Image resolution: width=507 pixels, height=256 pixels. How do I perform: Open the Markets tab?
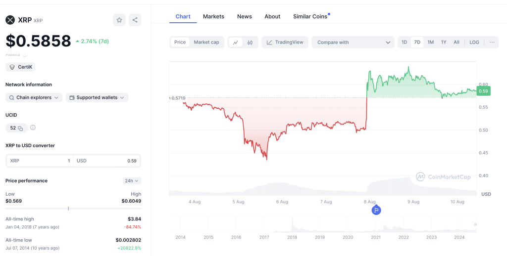click(213, 16)
